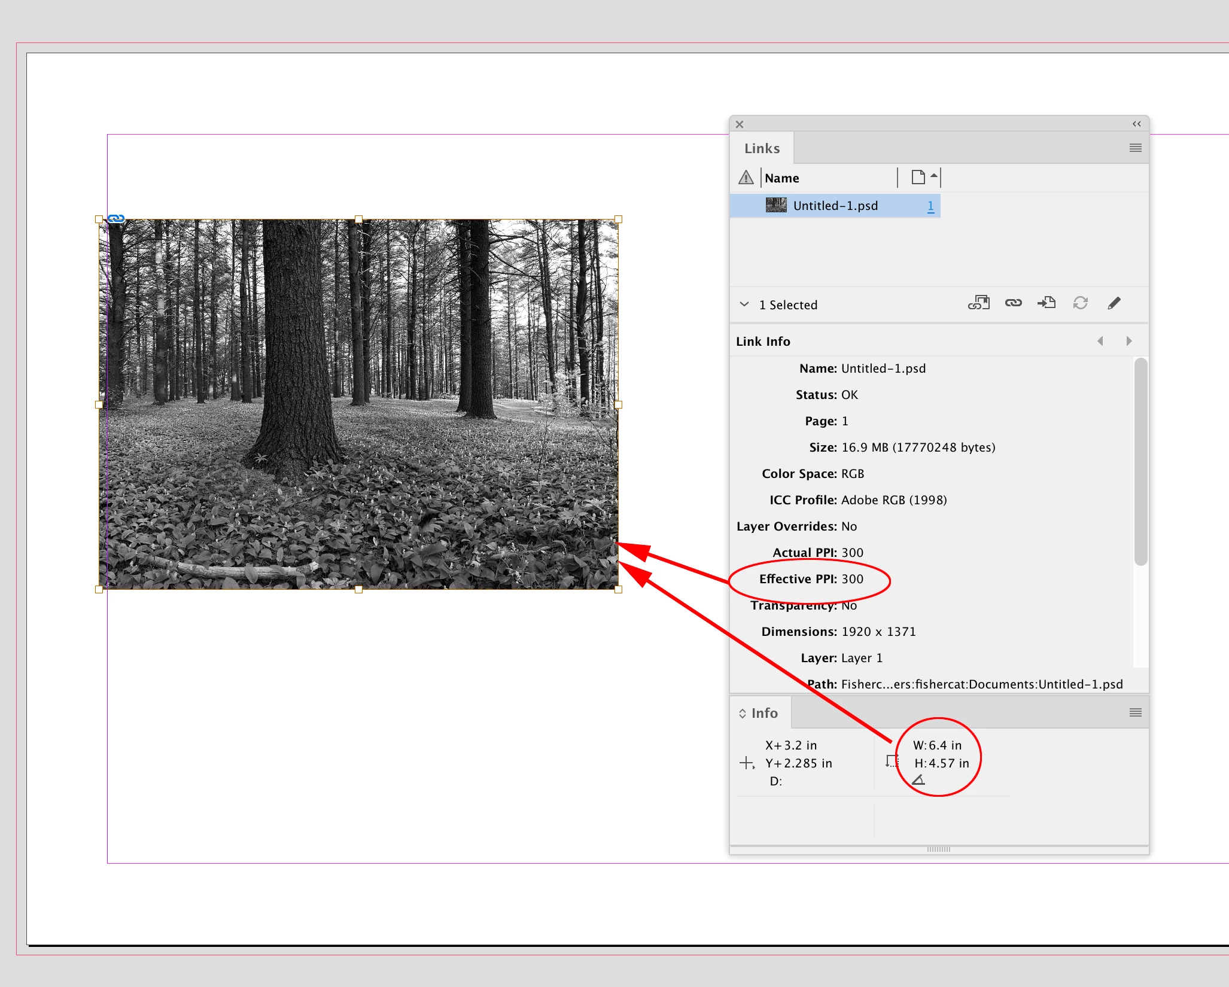Click the Update Link refresh icon
The image size is (1229, 987).
tap(1080, 303)
